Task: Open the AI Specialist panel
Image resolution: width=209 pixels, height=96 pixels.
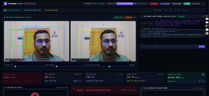Action: click(x=165, y=4)
